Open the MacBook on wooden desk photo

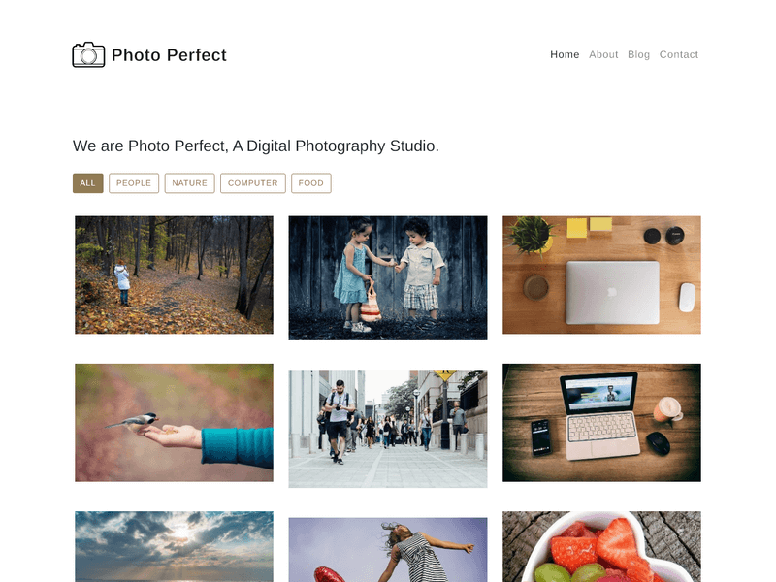pos(601,275)
